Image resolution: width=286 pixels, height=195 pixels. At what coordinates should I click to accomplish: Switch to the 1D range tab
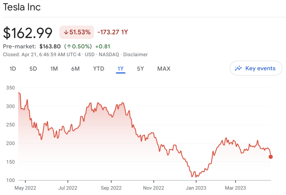click(x=13, y=69)
